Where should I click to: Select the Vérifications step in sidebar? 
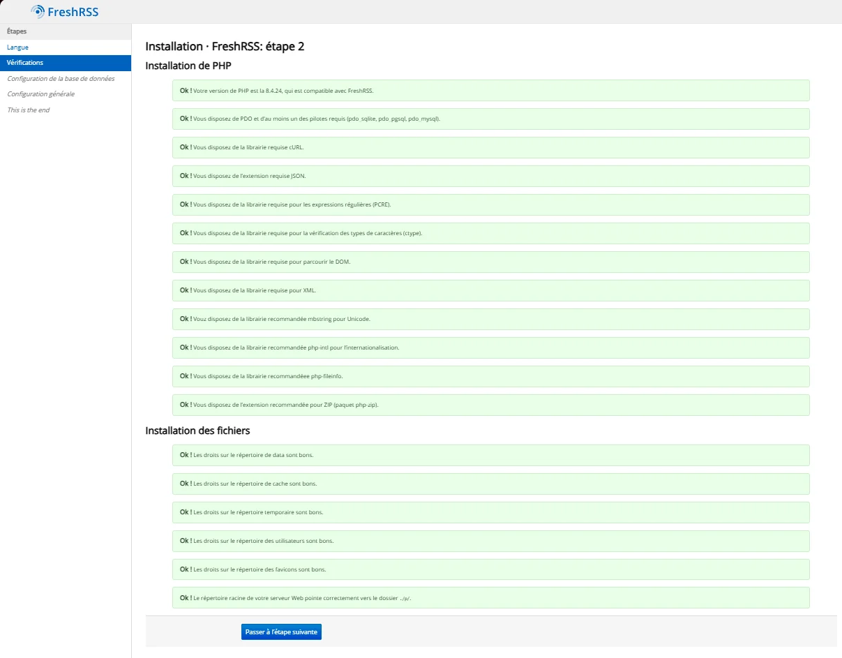pos(66,63)
